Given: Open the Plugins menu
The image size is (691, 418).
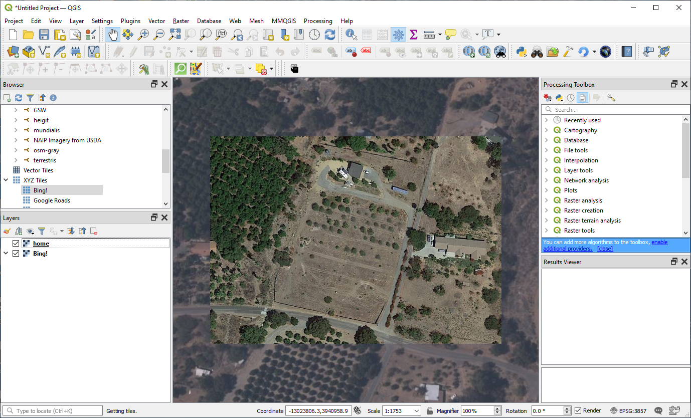Looking at the screenshot, I should coord(130,21).
